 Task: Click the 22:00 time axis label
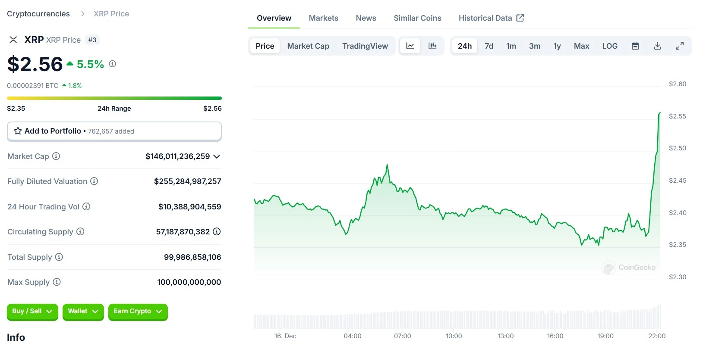657,336
